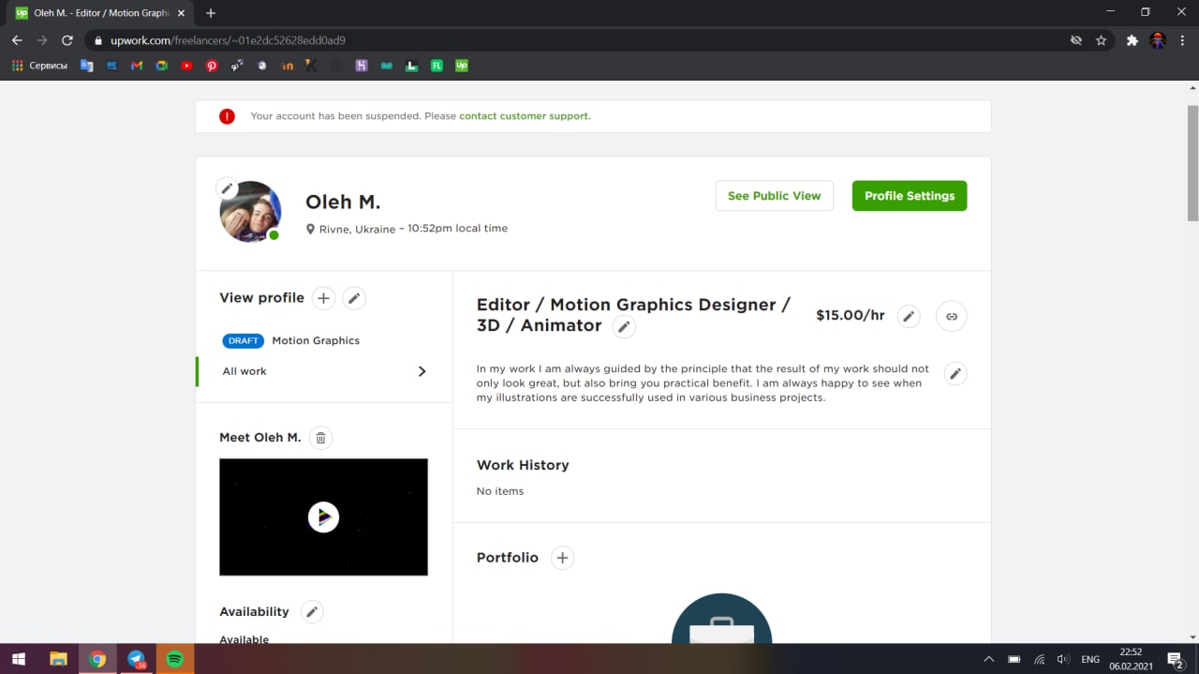Click the profile avatar photo
The height and width of the screenshot is (674, 1199).
click(x=250, y=212)
